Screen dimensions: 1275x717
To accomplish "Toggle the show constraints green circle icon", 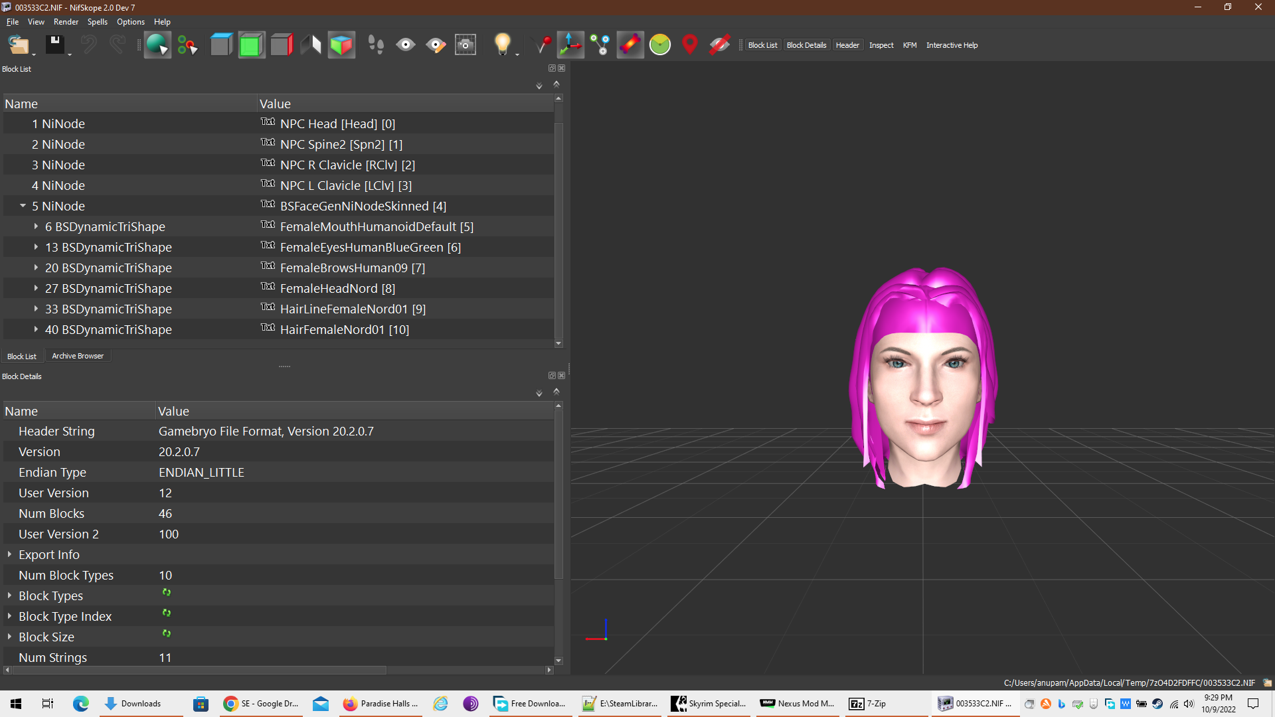I will tap(660, 45).
